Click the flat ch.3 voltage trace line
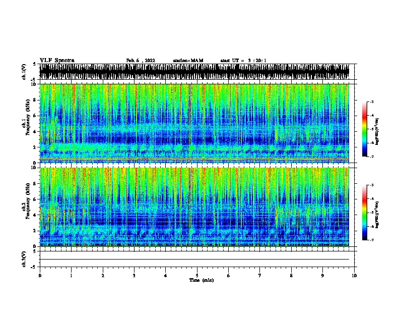The height and width of the screenshot is (309, 399). point(194,260)
